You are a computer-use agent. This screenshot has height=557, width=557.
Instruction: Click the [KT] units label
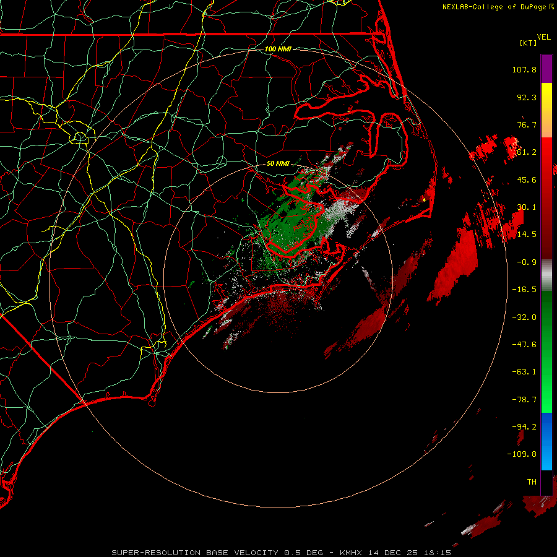pyautogui.click(x=529, y=43)
